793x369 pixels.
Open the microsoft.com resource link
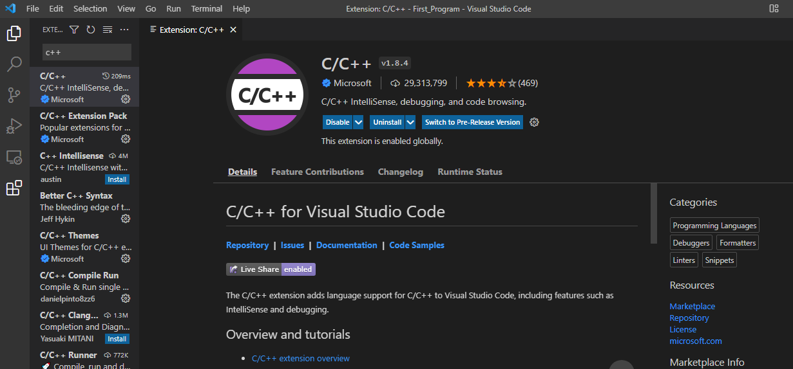point(696,341)
